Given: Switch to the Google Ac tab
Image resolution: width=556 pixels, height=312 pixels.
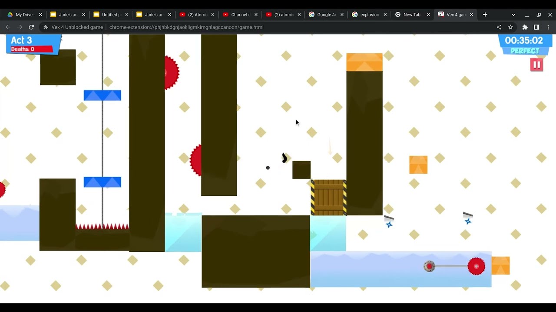Looking at the screenshot, I should coord(326,15).
